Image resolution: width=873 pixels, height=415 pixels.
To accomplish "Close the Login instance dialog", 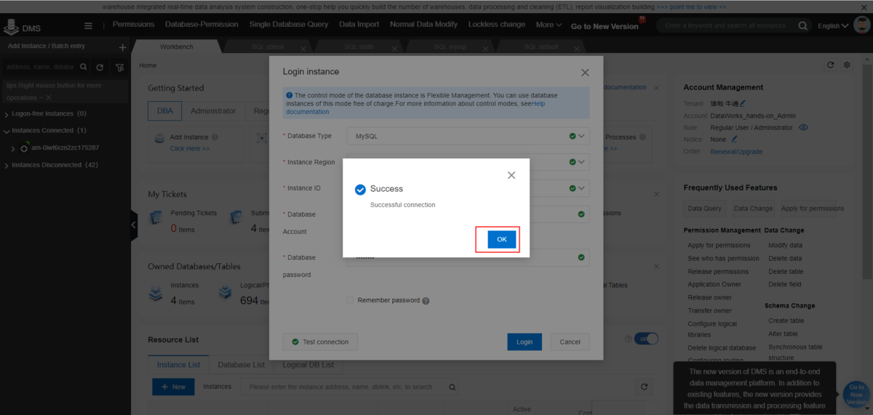I will [585, 73].
